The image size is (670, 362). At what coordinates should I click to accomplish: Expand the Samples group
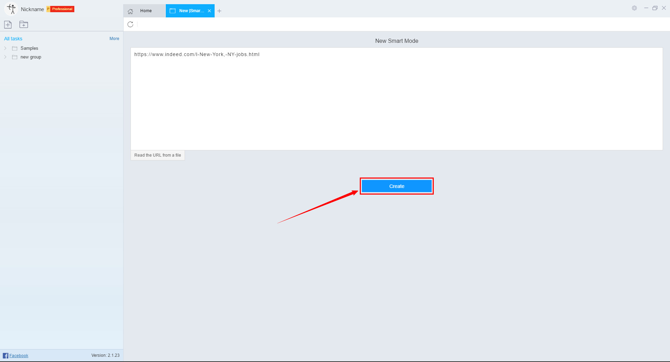pyautogui.click(x=5, y=48)
